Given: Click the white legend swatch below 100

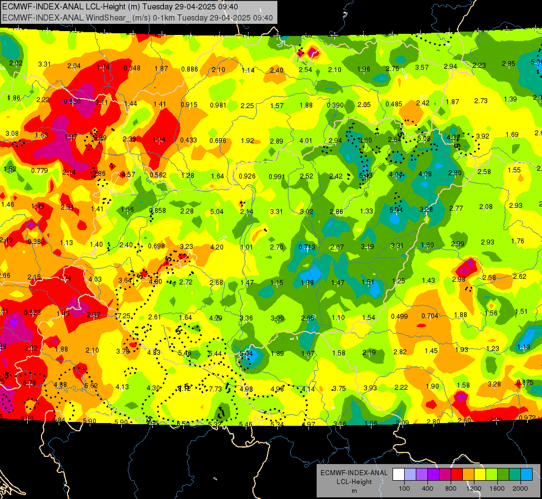Looking at the screenshot, I should tap(399, 475).
